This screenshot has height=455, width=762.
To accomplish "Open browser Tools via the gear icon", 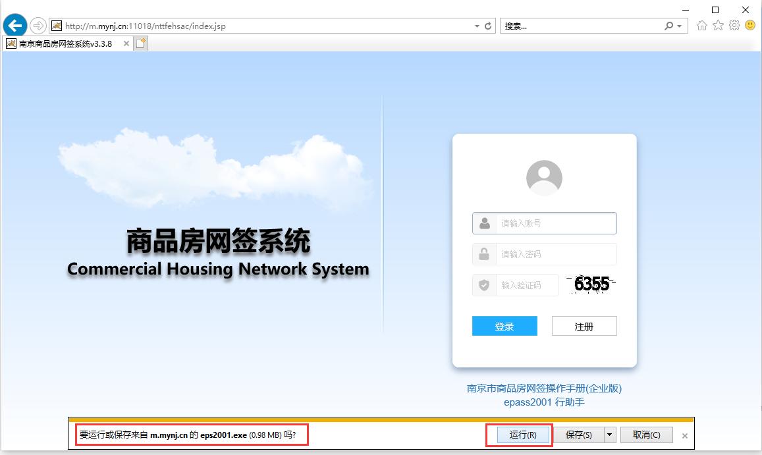I will click(x=734, y=25).
